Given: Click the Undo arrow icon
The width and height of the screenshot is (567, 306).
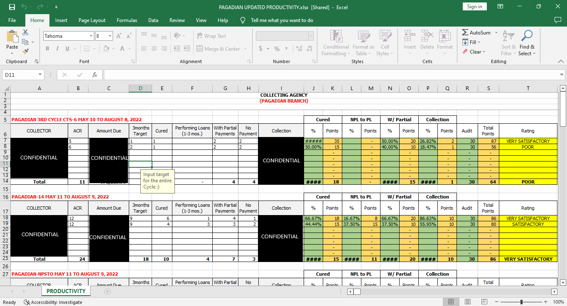Looking at the screenshot, I should (24, 7).
